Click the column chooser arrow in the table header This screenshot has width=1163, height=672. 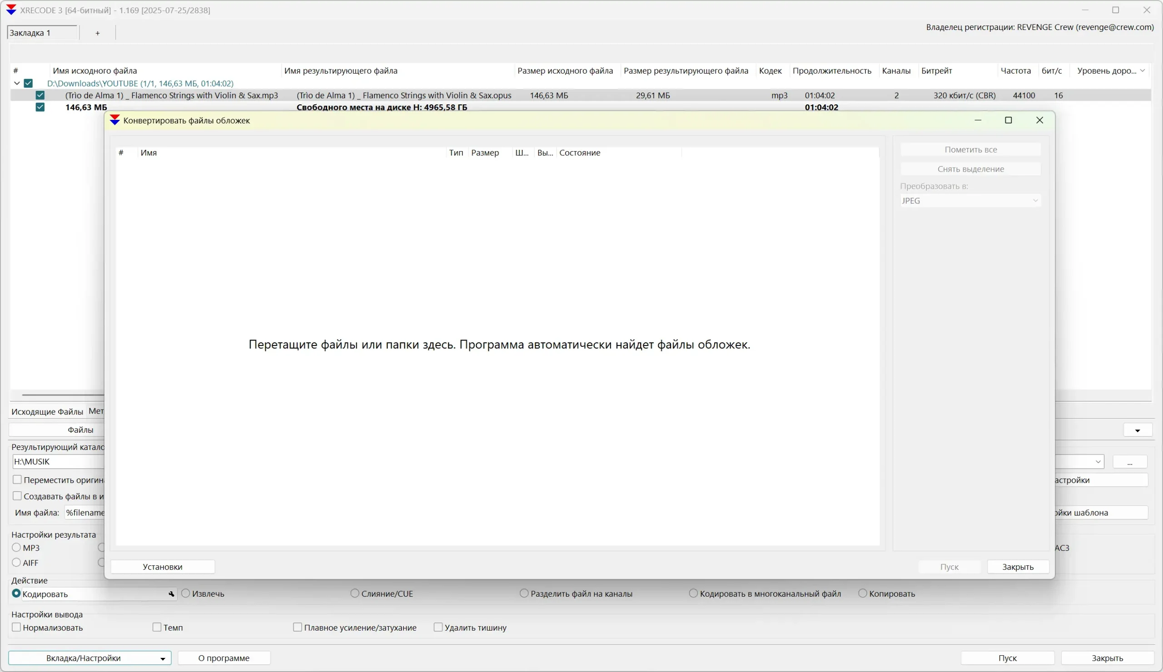[x=1142, y=70]
